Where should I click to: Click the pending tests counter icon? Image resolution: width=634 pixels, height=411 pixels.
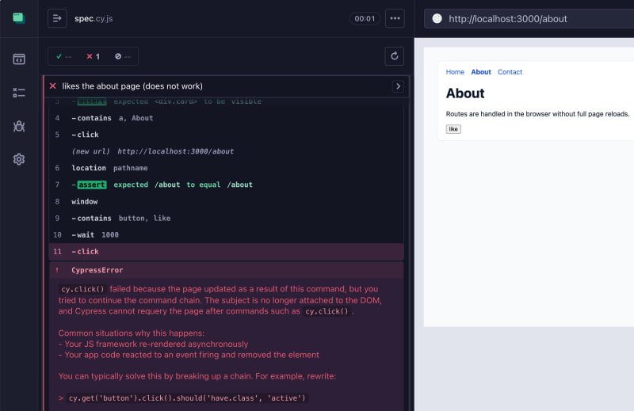pyautogui.click(x=123, y=56)
